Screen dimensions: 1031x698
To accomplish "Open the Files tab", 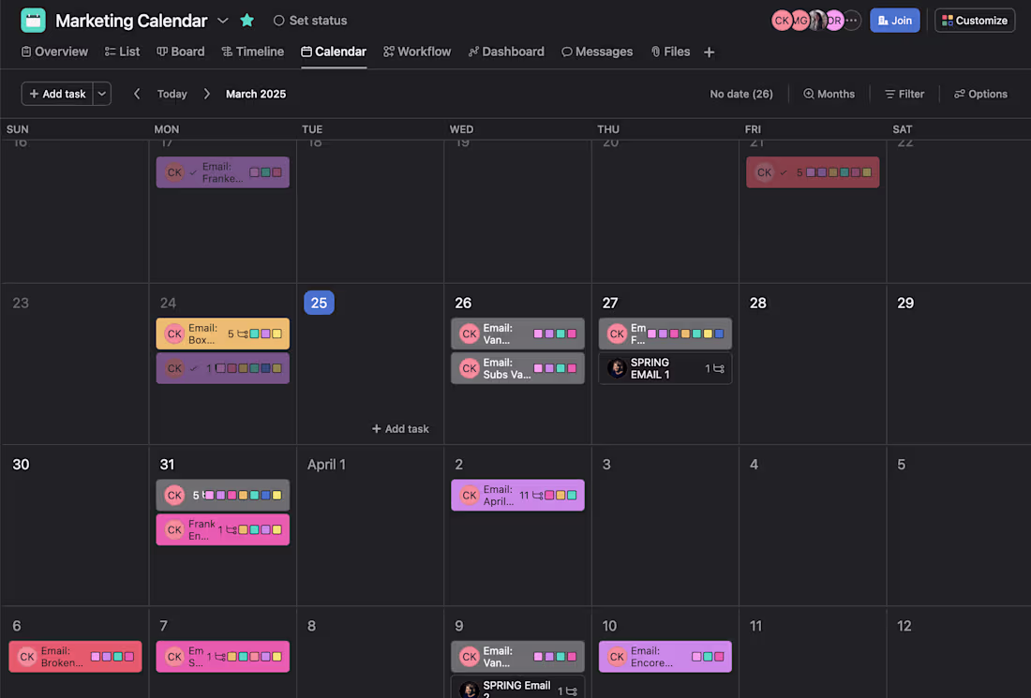I will click(670, 52).
